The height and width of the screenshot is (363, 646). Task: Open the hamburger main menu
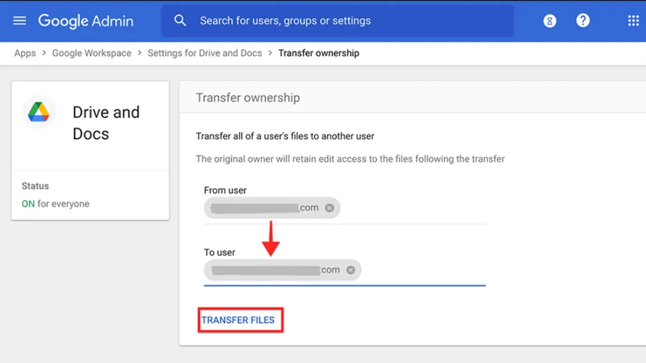coord(19,20)
